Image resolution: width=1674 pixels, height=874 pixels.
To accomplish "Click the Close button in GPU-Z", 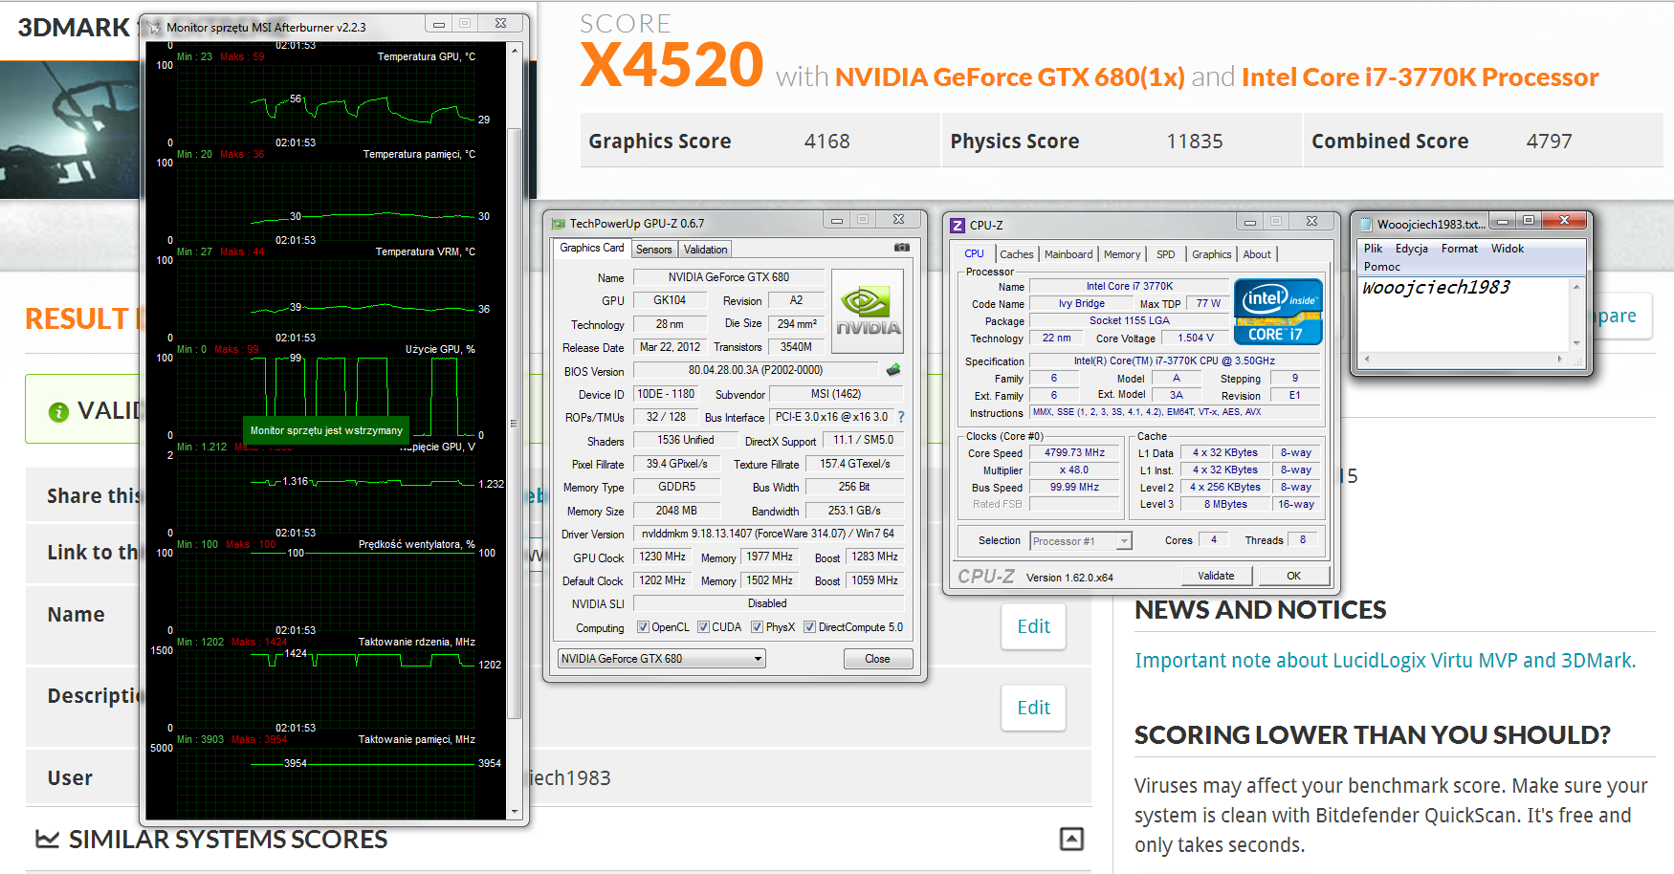I will (877, 659).
